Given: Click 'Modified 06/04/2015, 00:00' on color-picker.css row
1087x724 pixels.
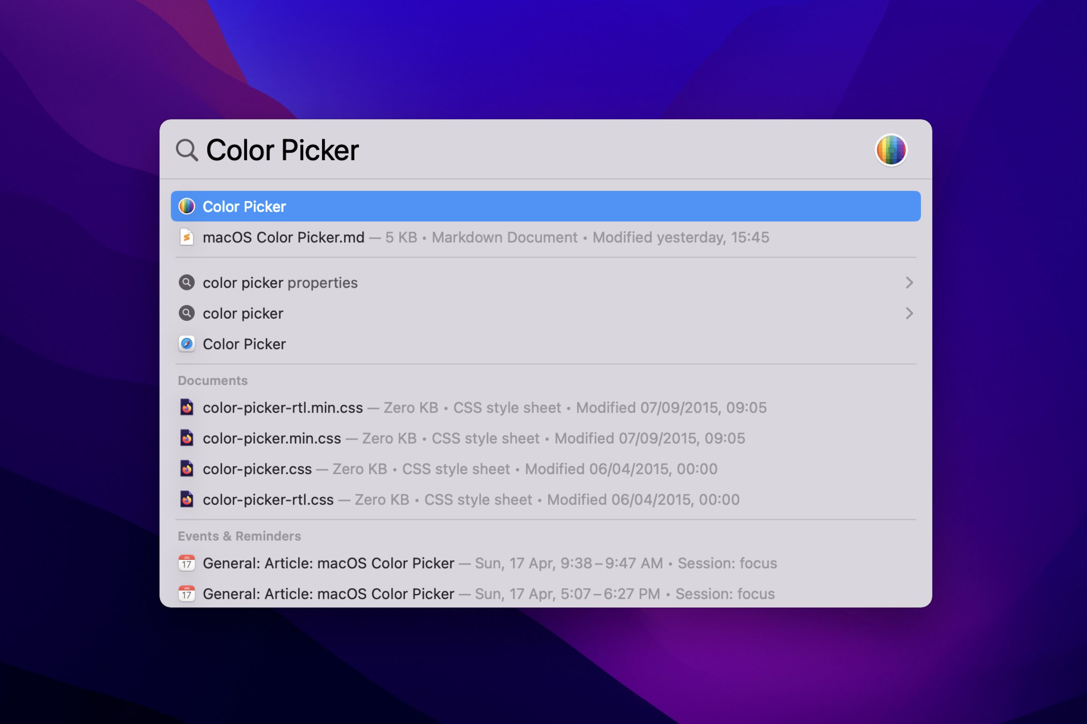Looking at the screenshot, I should (x=621, y=469).
